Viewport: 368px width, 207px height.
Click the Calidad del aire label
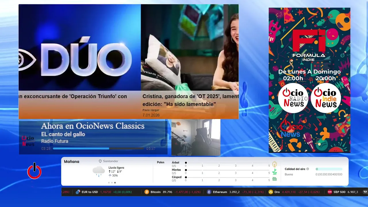pyautogui.click(x=295, y=169)
